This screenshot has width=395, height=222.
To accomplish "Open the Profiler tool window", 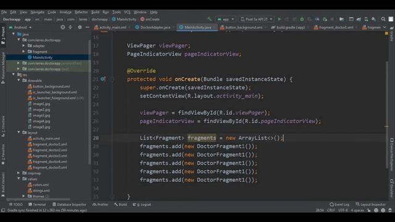I will pos(100,204).
